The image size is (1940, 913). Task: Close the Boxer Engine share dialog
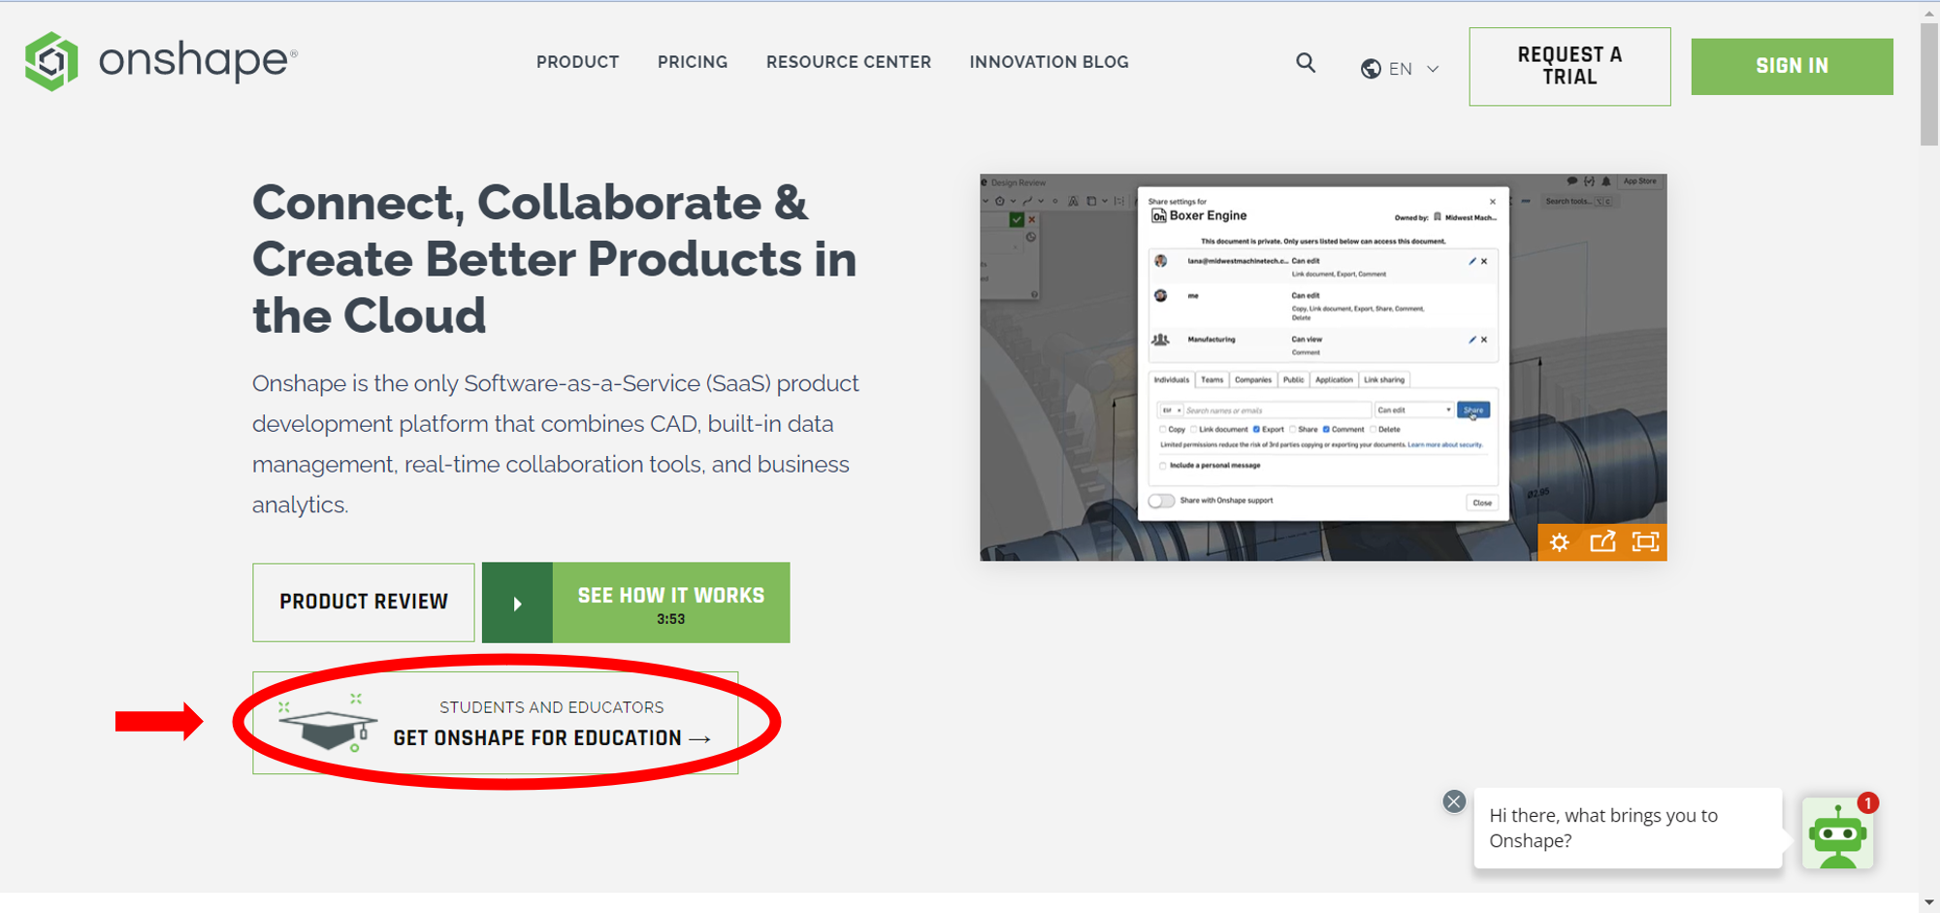click(x=1492, y=202)
